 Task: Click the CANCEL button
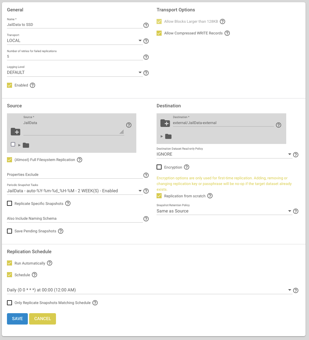tap(43, 319)
